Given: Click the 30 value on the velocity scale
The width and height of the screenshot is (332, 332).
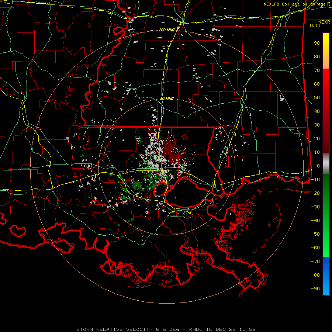Looking at the screenshot, I should [317, 125].
